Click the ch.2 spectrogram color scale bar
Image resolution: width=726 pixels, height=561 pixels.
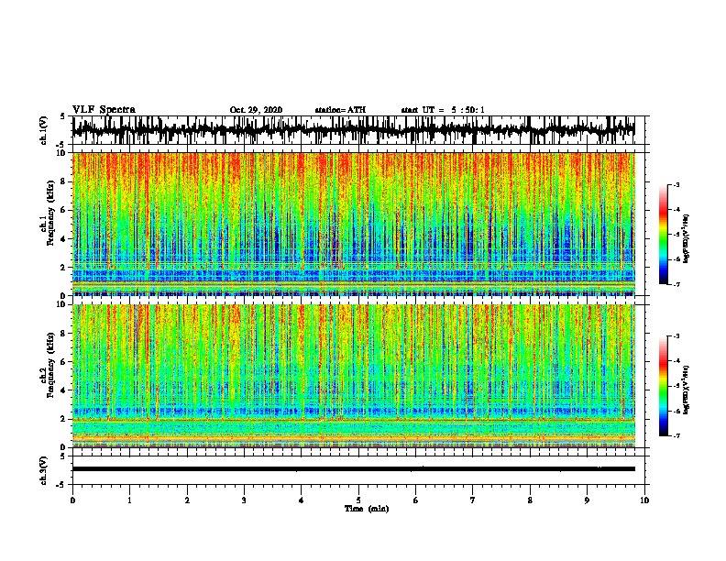tap(664, 386)
